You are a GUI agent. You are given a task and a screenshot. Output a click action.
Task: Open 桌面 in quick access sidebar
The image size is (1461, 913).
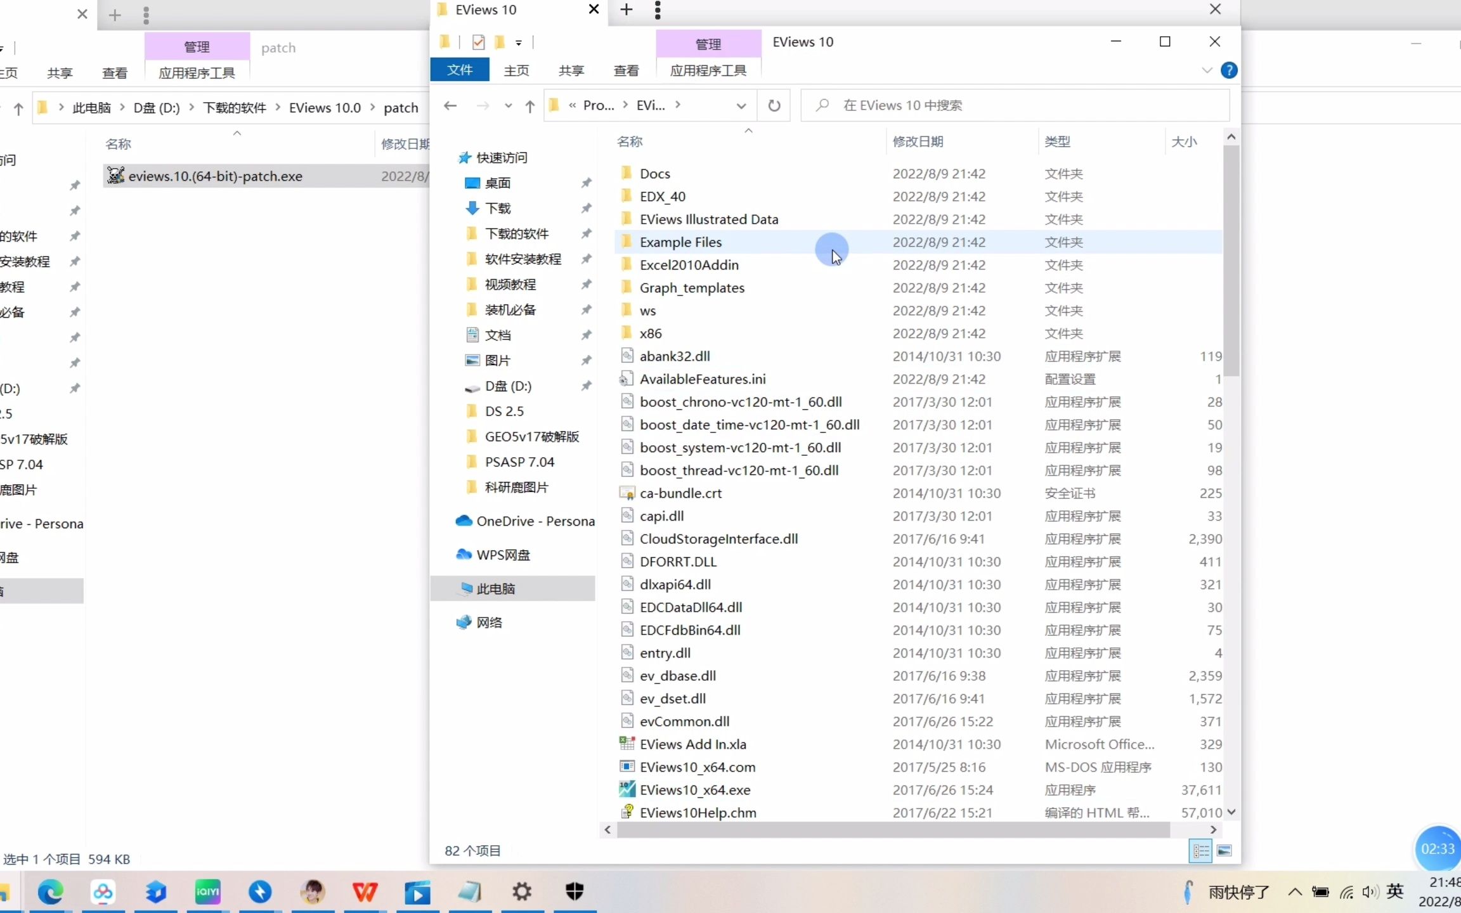click(498, 183)
